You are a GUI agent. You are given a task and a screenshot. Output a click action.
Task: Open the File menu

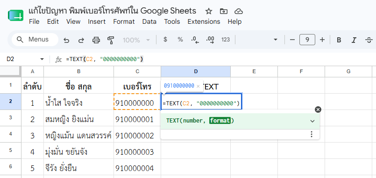tap(34, 21)
